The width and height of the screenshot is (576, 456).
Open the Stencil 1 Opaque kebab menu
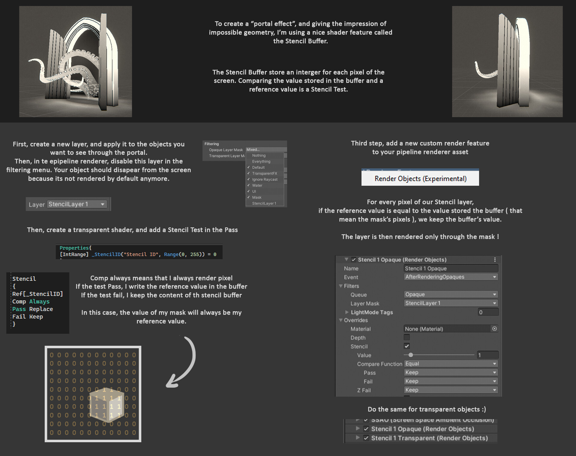pyautogui.click(x=495, y=260)
